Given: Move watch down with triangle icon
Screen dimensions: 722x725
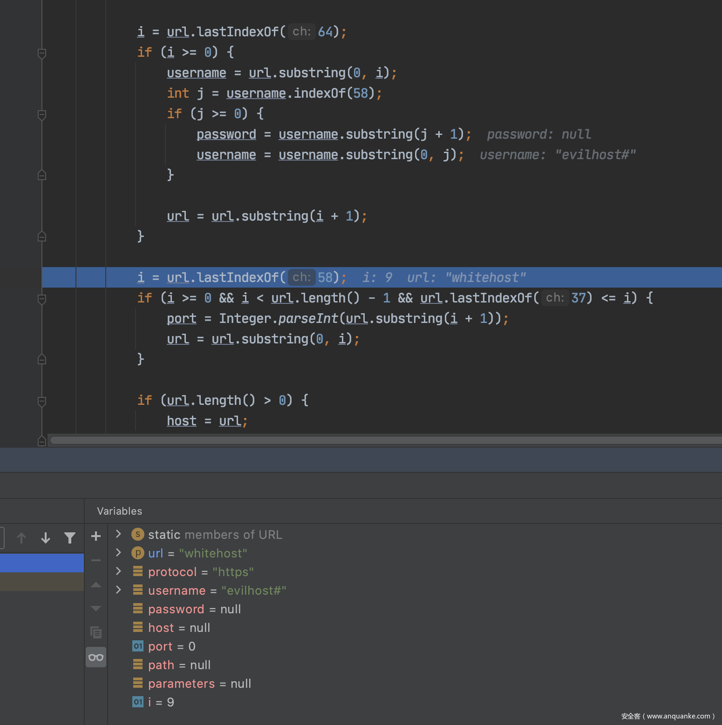Looking at the screenshot, I should click(96, 609).
